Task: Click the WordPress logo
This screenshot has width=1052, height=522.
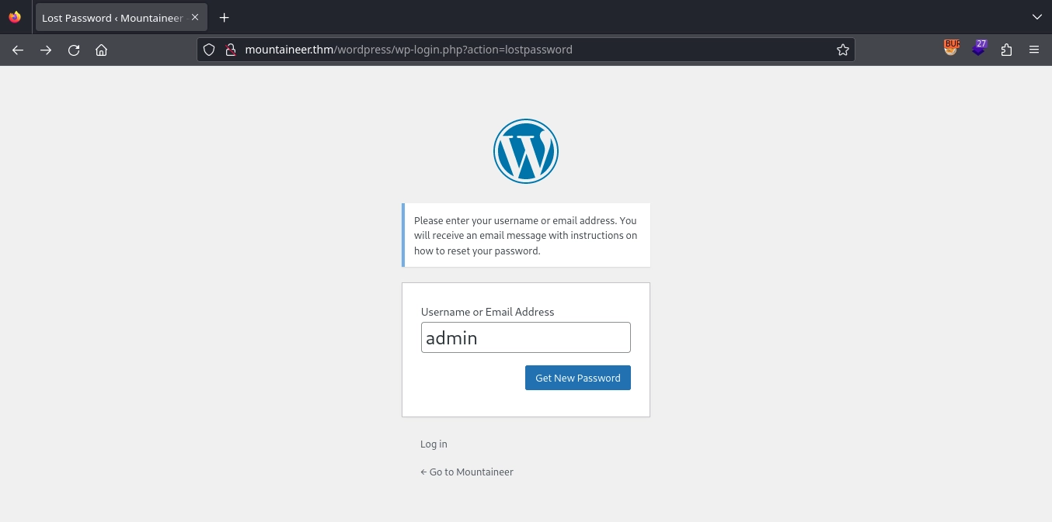Action: coord(526,151)
